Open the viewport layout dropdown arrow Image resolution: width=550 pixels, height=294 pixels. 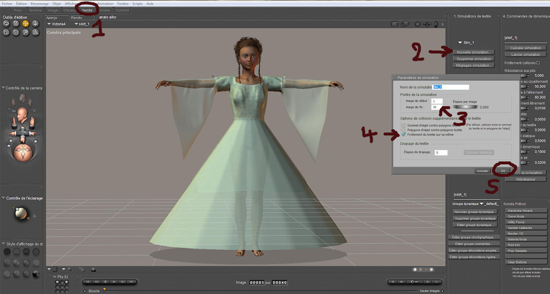[x=49, y=269]
